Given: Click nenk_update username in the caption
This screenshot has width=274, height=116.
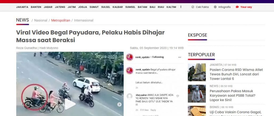Looking at the screenshot, I should pyautogui.click(x=143, y=70).
